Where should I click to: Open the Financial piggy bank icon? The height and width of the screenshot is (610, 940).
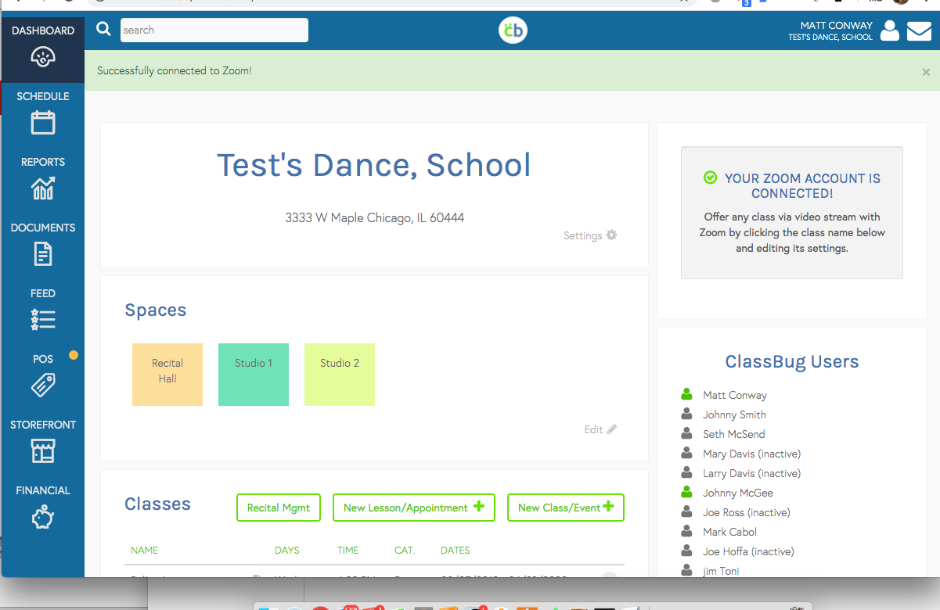(43, 517)
